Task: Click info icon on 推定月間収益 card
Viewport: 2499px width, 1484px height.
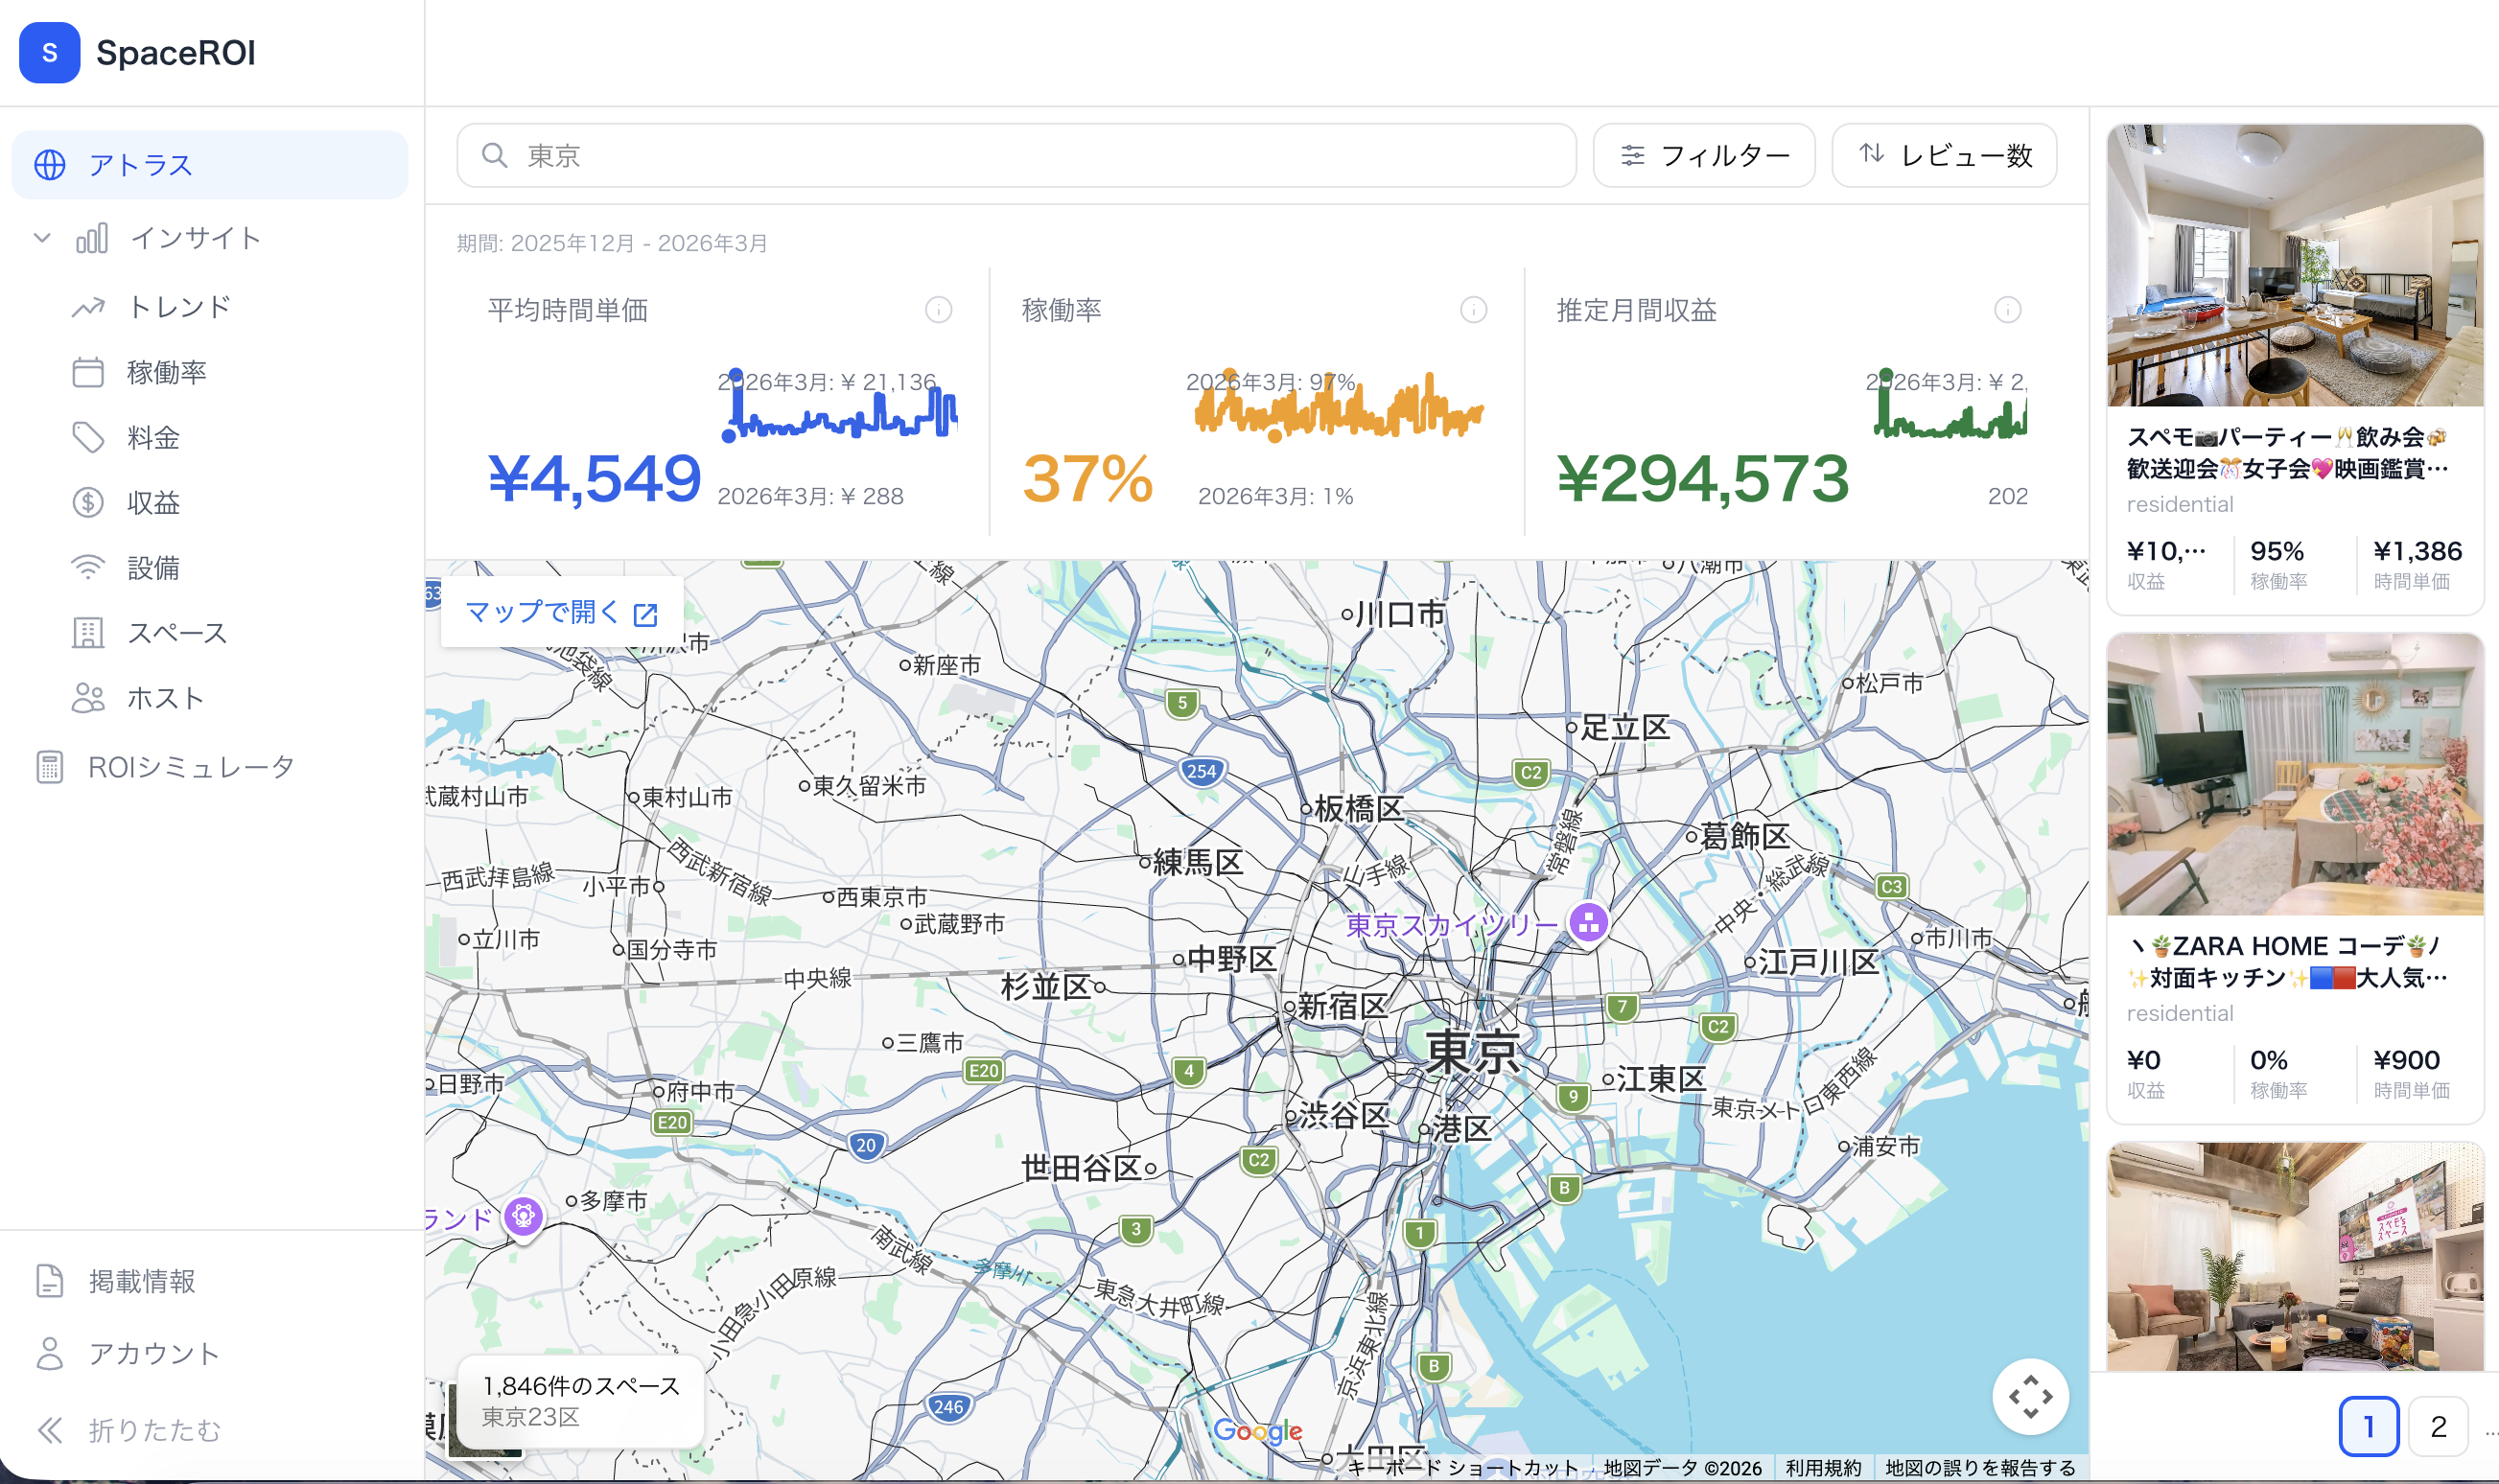Action: coord(2007,310)
